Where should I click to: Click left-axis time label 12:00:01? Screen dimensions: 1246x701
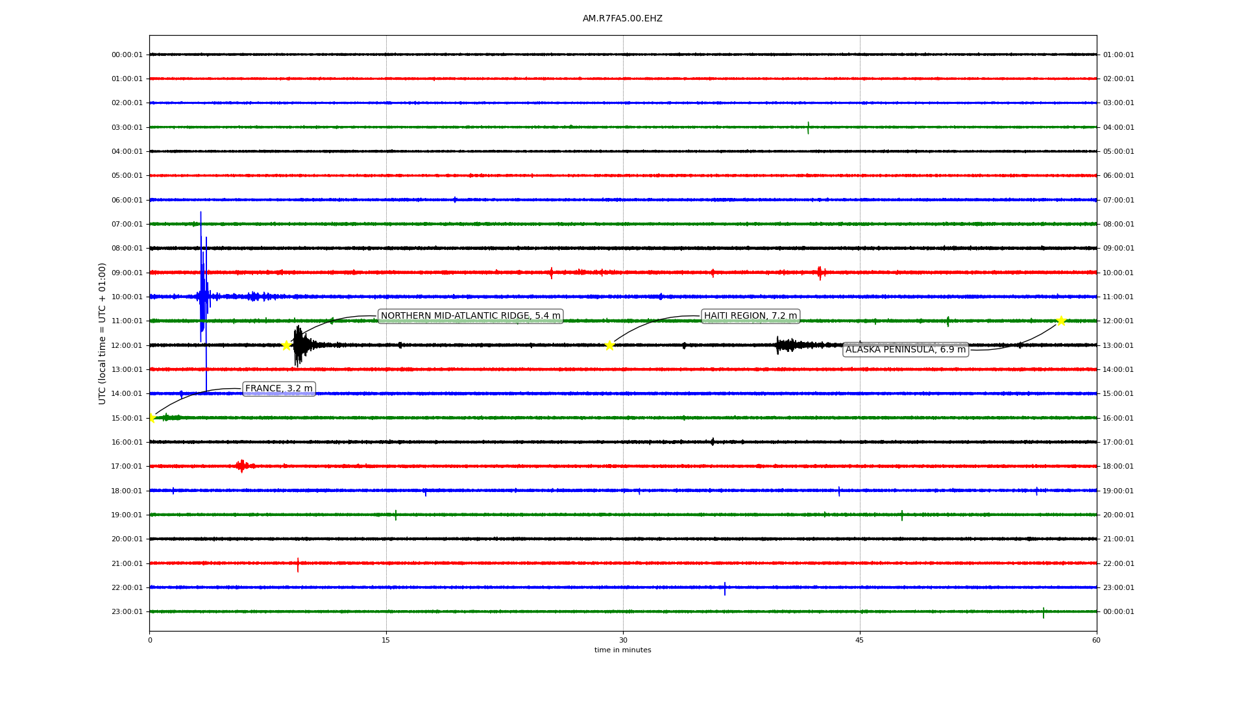pyautogui.click(x=127, y=346)
